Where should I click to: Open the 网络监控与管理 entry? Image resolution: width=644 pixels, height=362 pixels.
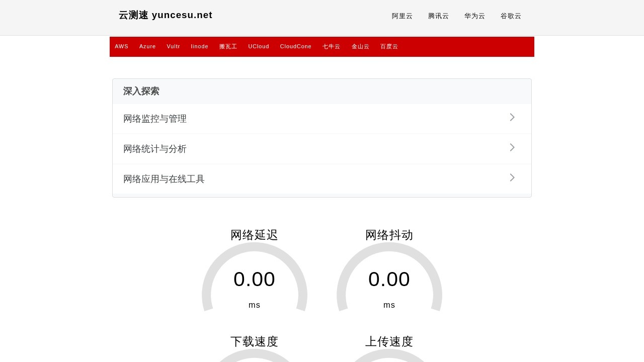pos(322,119)
